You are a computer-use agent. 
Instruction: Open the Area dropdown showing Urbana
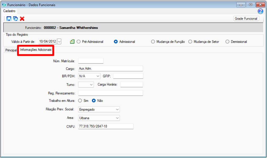click(x=117, y=118)
